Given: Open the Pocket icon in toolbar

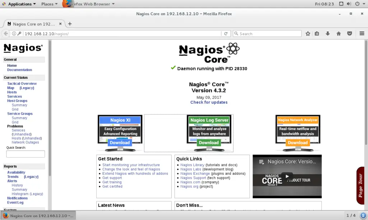Looking at the screenshot, I should coord(349,33).
